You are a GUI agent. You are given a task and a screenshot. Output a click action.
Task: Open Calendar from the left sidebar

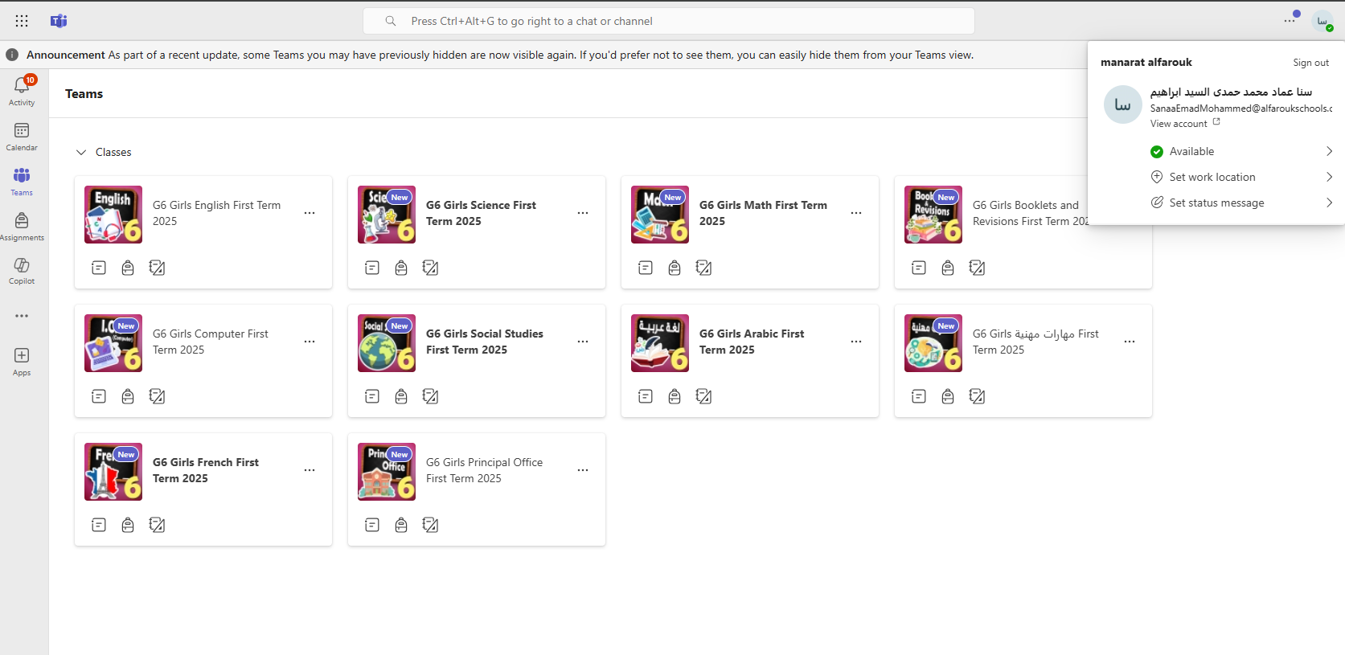pos(22,136)
